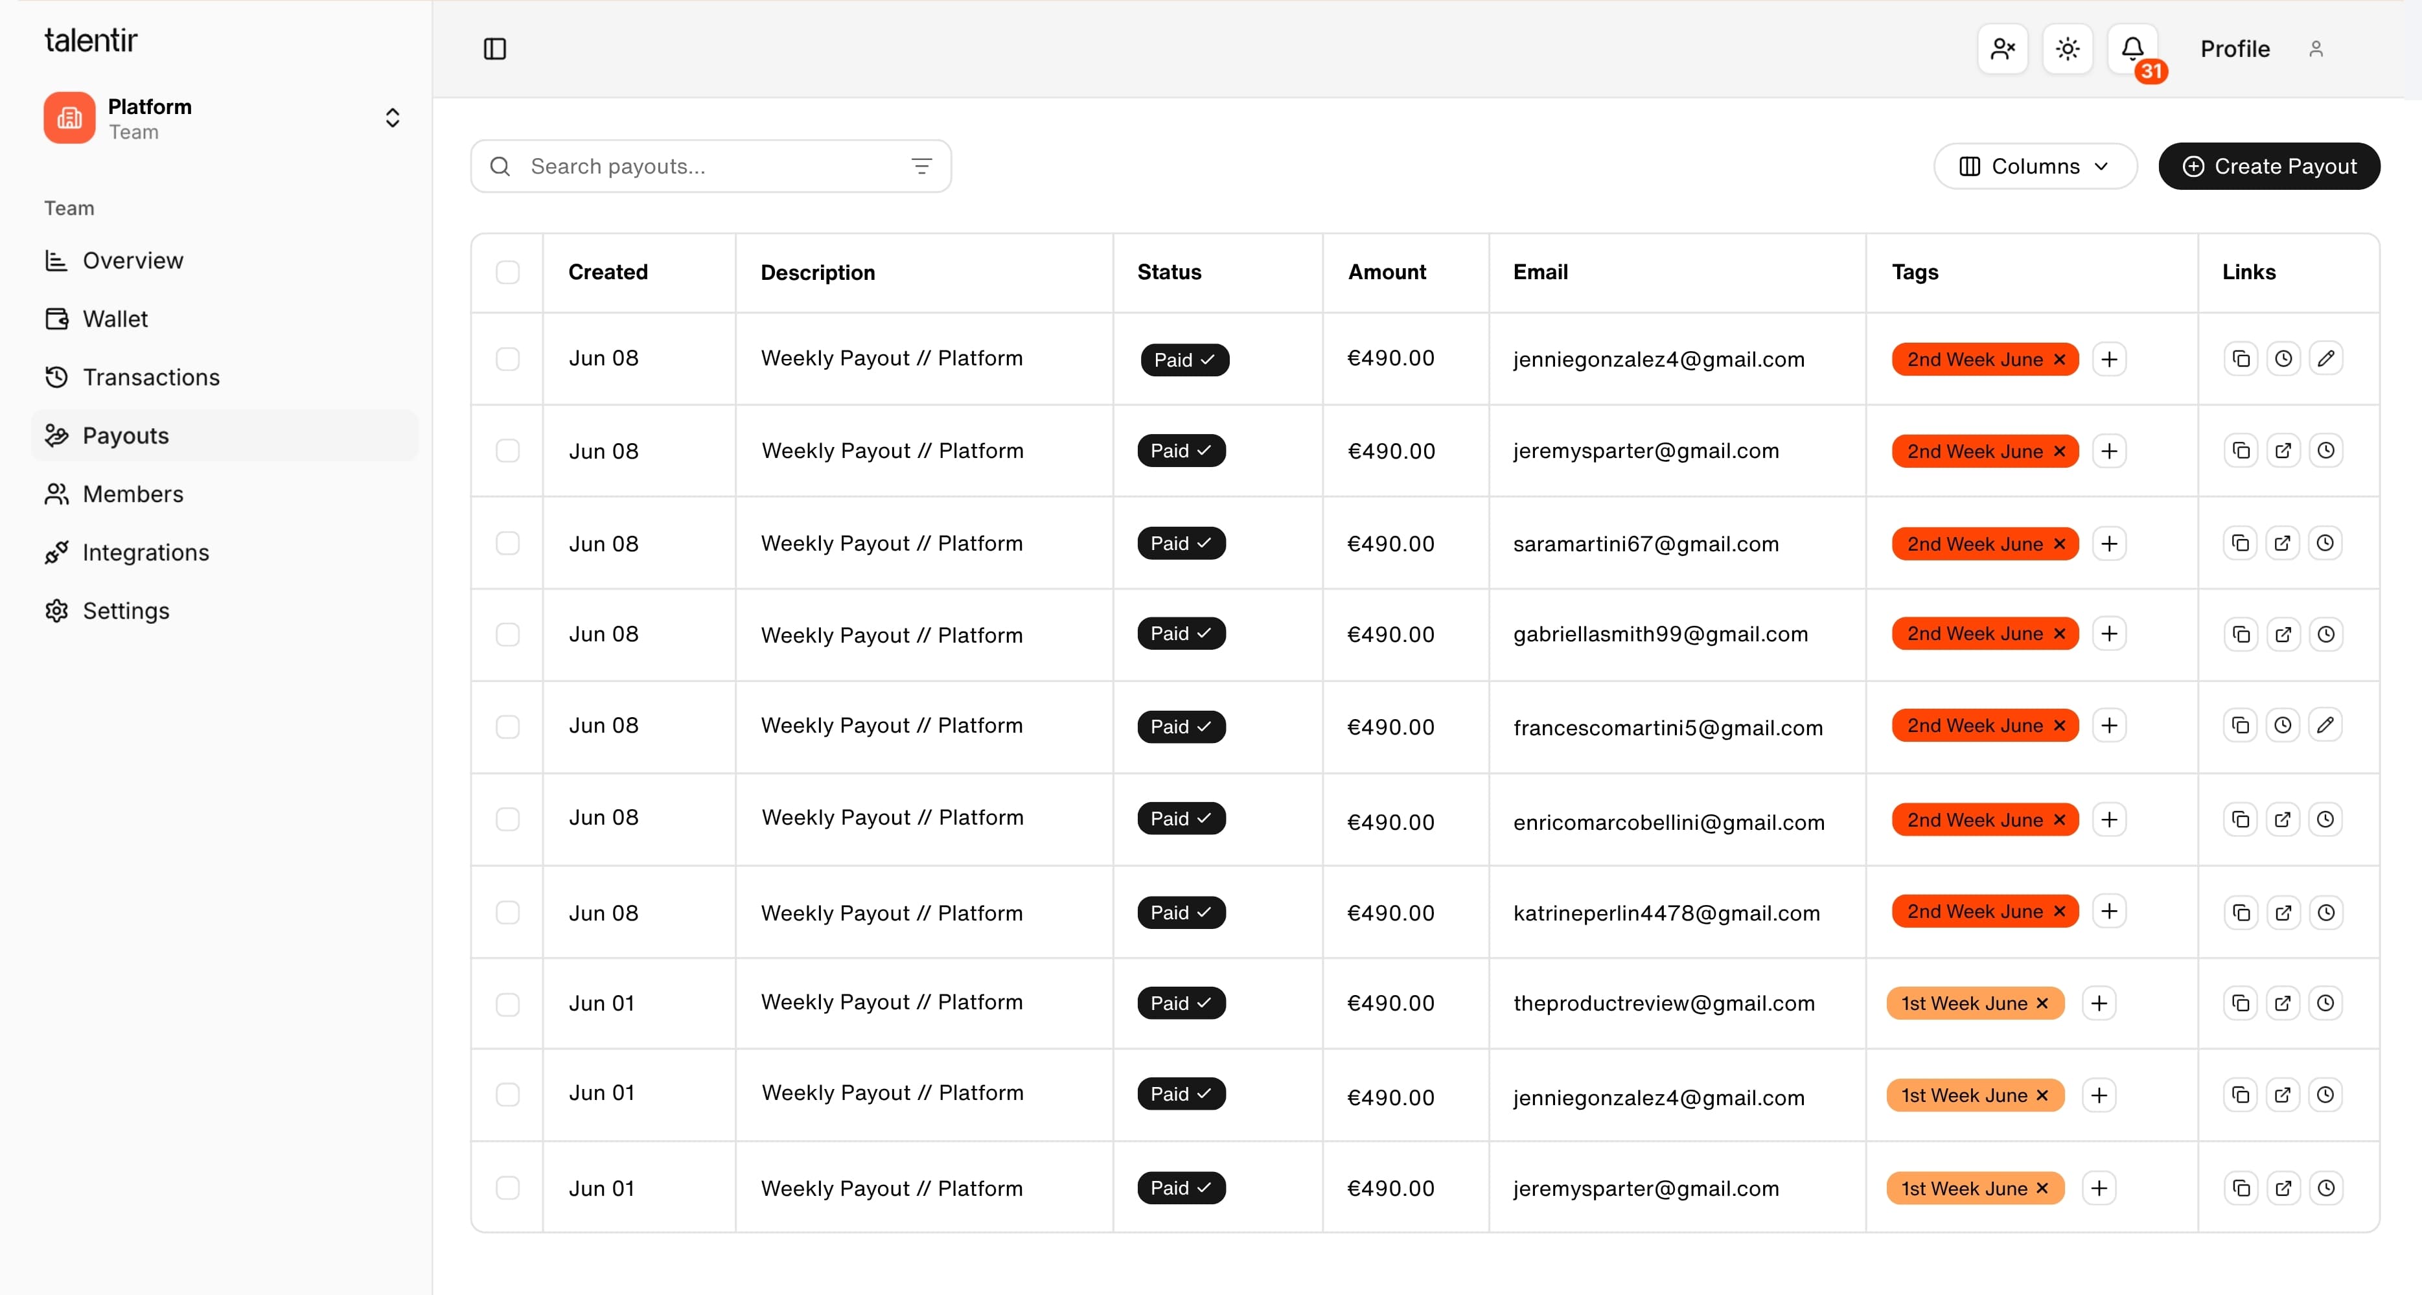The image size is (2422, 1295).
Task: Open Settings in sidebar
Action: click(x=225, y=611)
